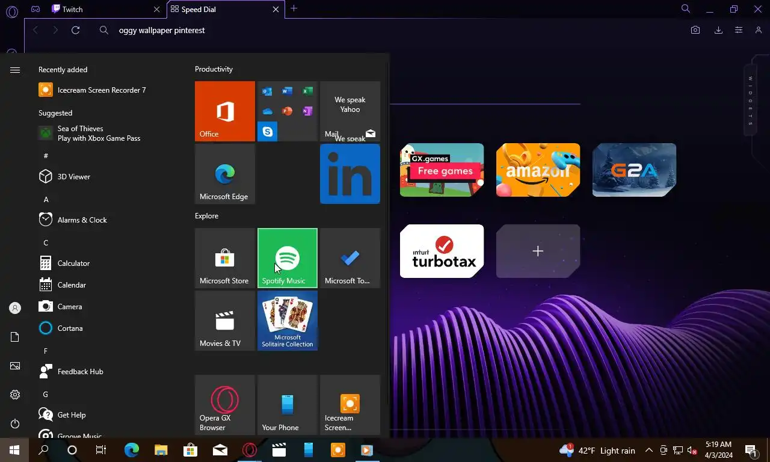
Task: Open GX.games Free games speed dial
Action: coord(442,170)
